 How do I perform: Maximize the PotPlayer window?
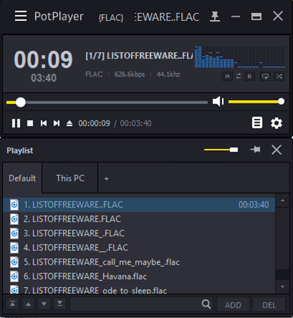click(257, 16)
